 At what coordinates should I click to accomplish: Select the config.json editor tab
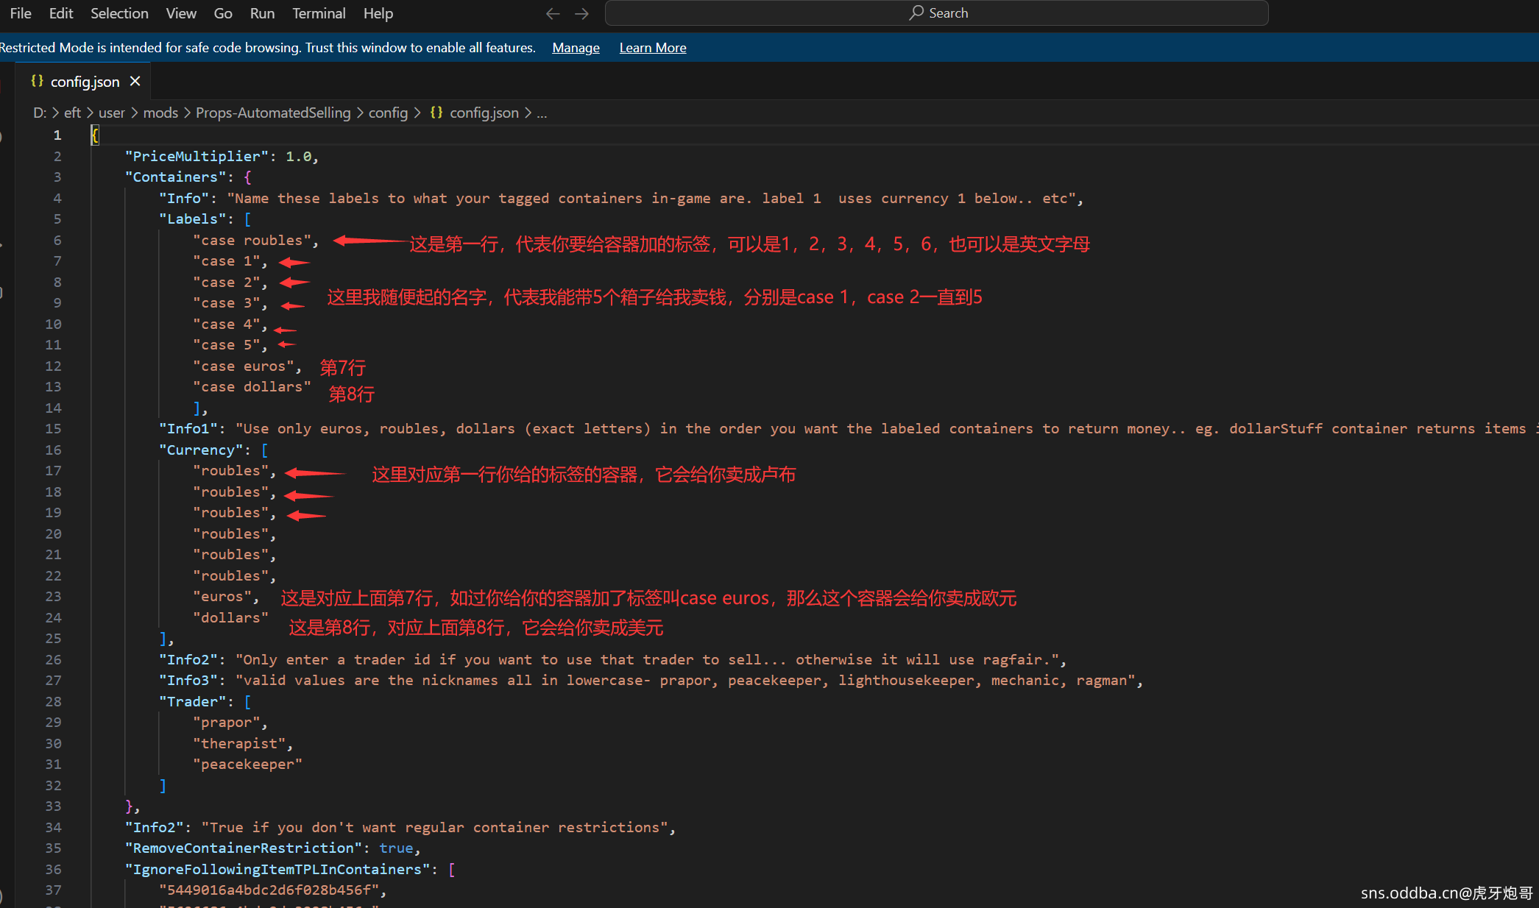(x=85, y=82)
